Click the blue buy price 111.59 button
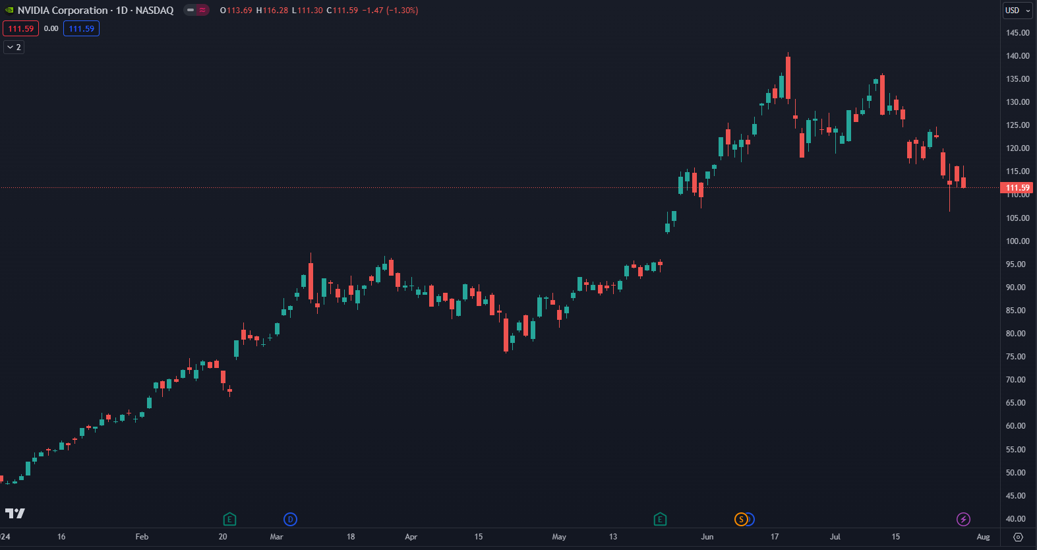Screen dimensions: 1037x550 pos(81,28)
